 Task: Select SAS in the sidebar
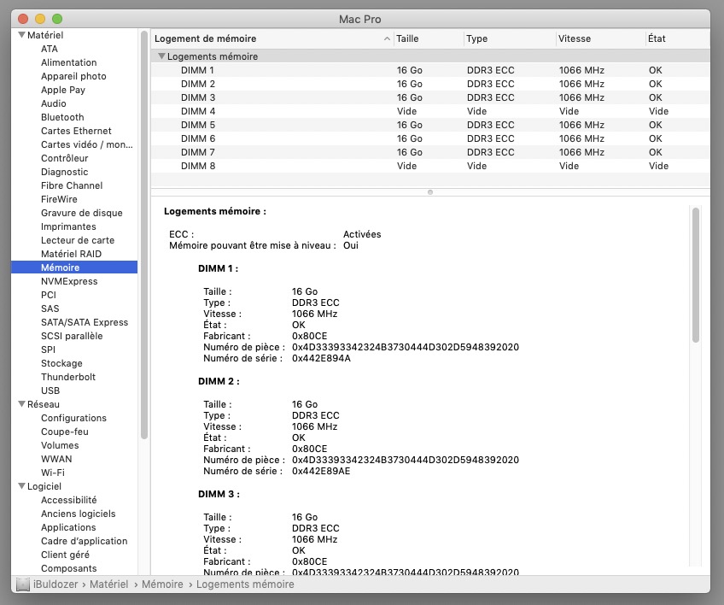pyautogui.click(x=50, y=308)
